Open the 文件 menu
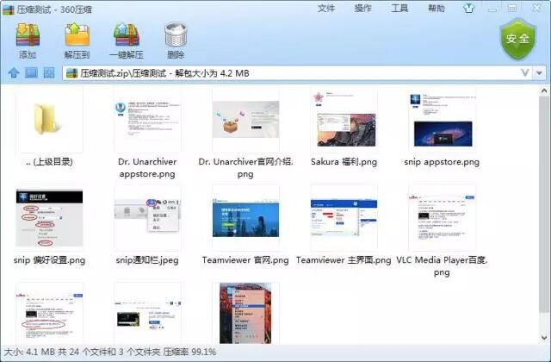551x362 pixels. coord(325,9)
